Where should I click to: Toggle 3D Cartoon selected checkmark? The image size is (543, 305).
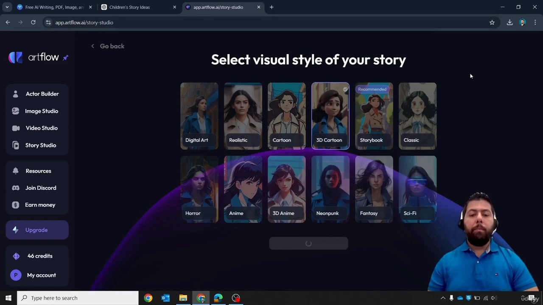[x=345, y=89]
